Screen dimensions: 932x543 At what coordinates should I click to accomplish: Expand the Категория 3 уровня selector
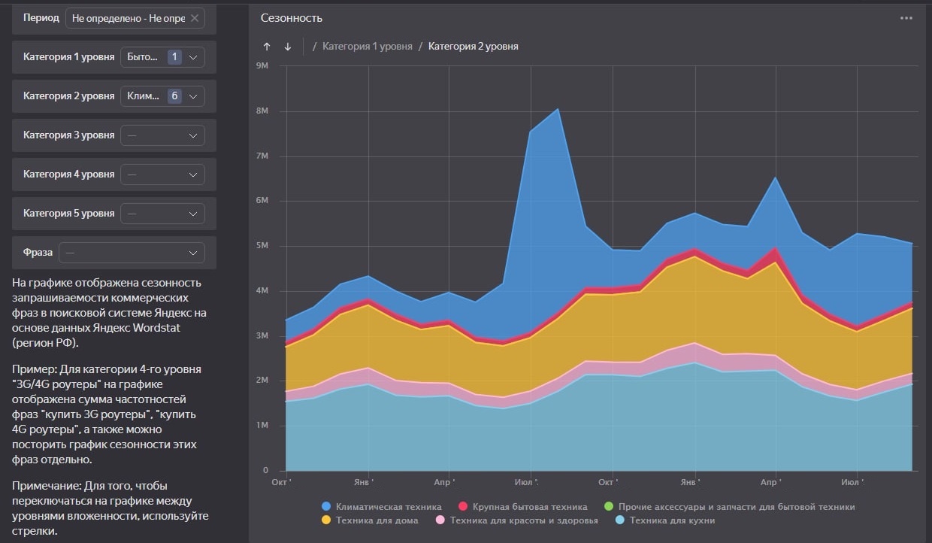[x=162, y=135]
